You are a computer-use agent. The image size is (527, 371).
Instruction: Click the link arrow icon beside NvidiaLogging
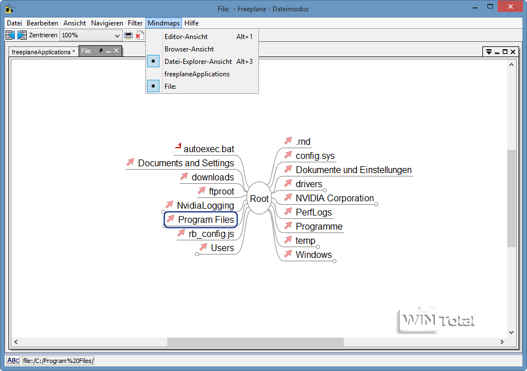170,205
